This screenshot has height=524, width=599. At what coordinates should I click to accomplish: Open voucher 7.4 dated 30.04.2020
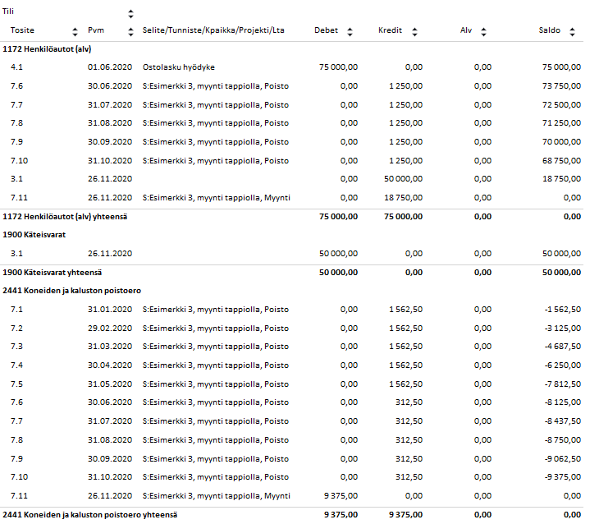(16, 365)
